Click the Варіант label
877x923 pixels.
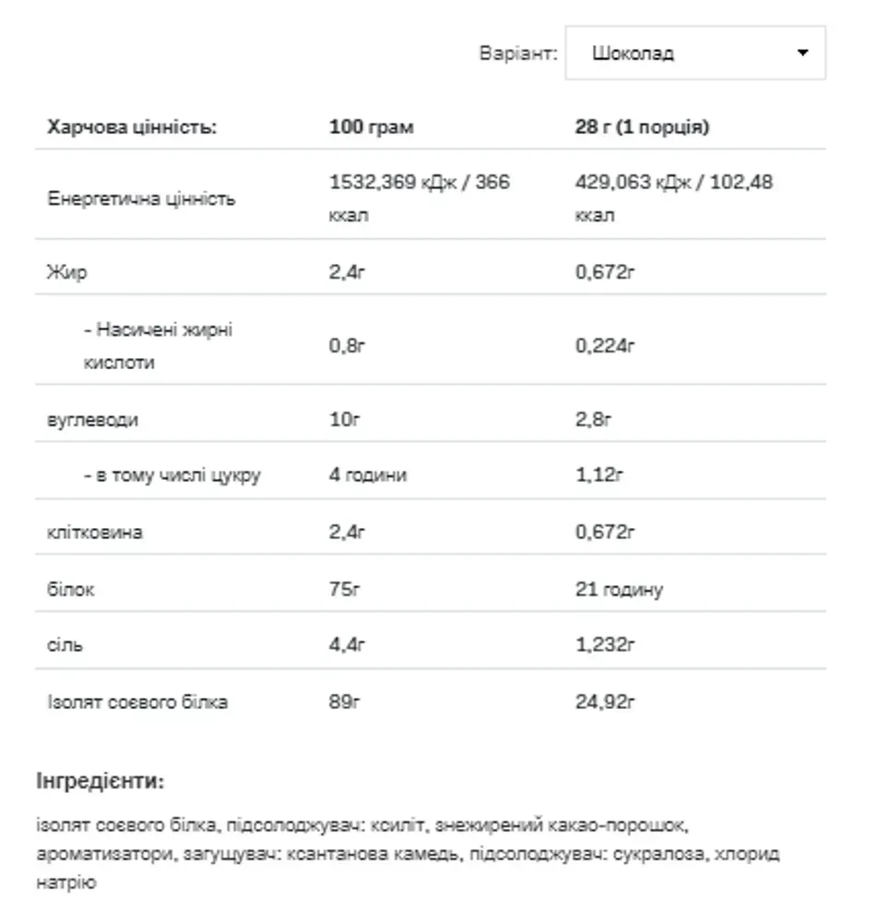[x=518, y=54]
